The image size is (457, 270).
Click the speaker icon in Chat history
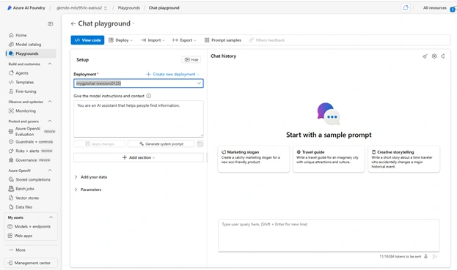pos(443,56)
